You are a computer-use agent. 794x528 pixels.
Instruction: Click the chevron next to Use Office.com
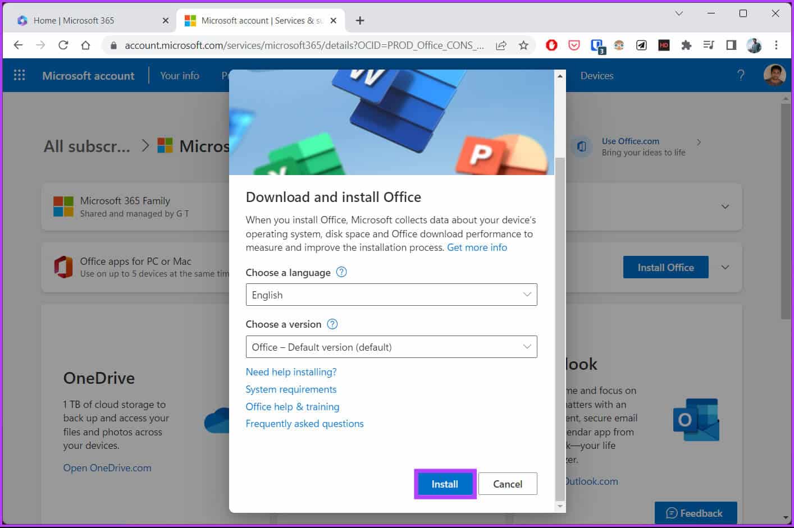(699, 142)
